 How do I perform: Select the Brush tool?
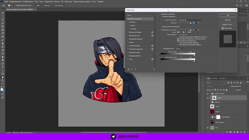(3, 40)
